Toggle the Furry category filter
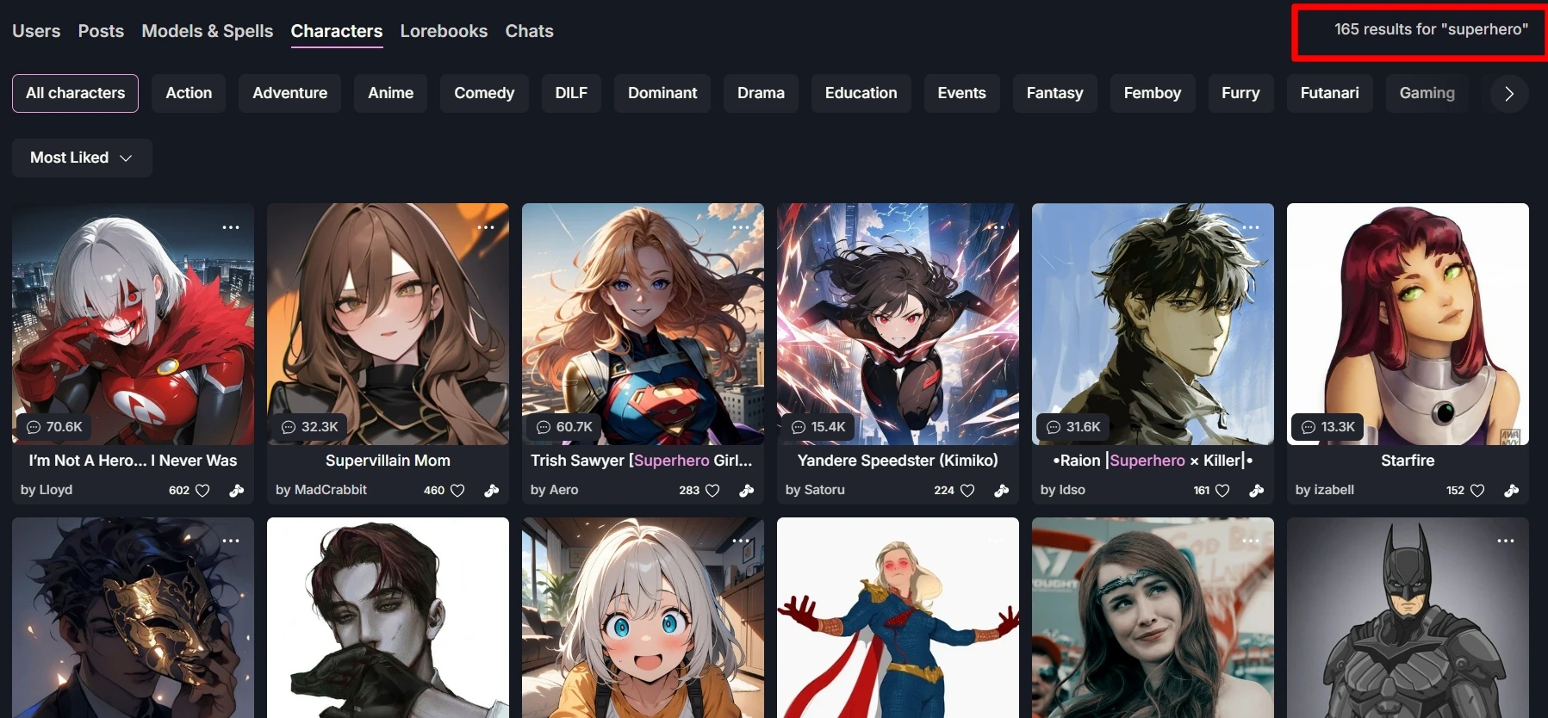Image resolution: width=1548 pixels, height=718 pixels. (1240, 93)
